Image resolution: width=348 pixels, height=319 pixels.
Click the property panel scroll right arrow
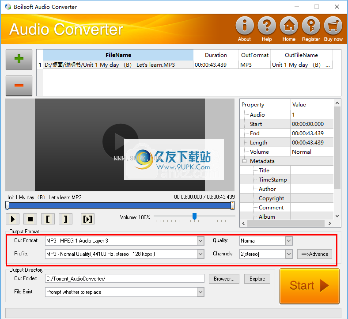(x=330, y=223)
